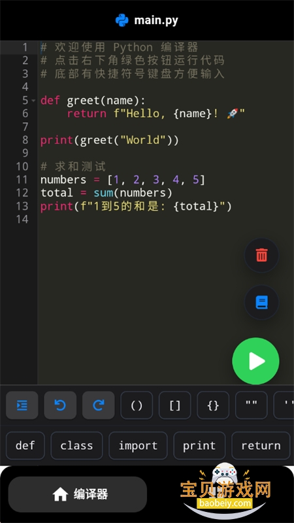This screenshot has width=294, height=523.
Task: Click 'numbers = [1, 2, 3, 4, 5]' line
Action: [x=123, y=180]
